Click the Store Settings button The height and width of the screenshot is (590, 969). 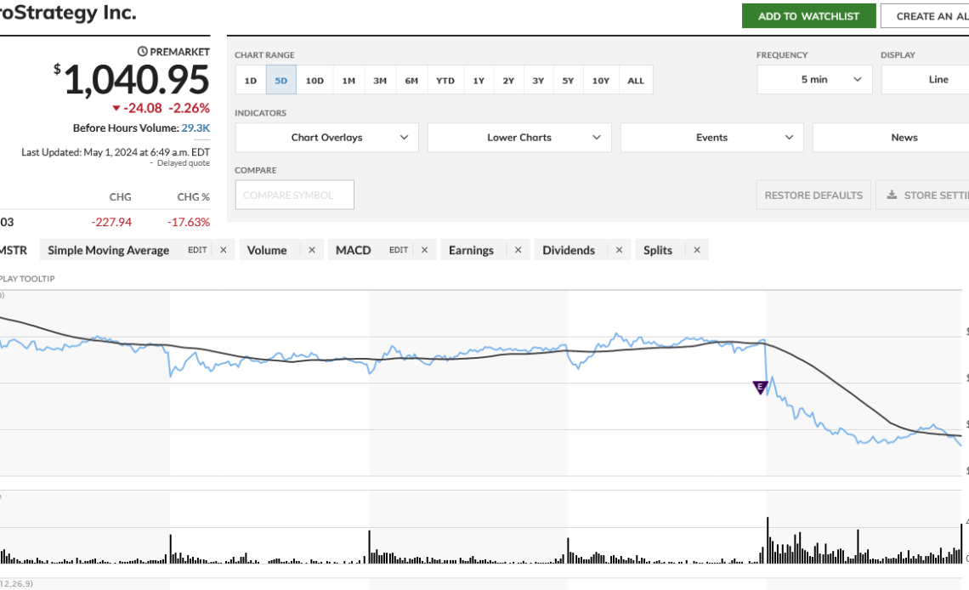click(x=922, y=196)
